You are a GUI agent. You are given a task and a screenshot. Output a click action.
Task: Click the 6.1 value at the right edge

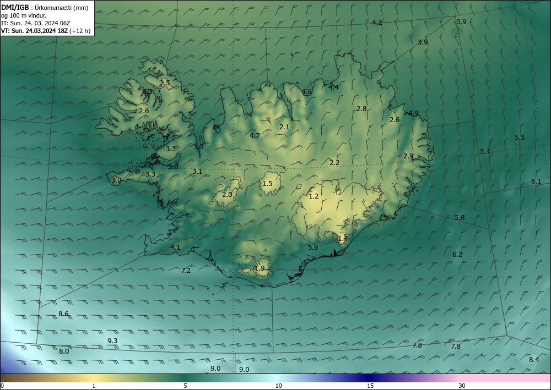tap(536, 182)
